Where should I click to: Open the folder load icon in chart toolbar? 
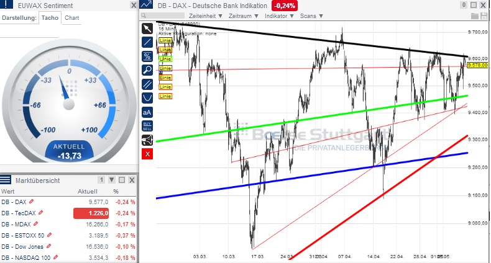point(475,16)
